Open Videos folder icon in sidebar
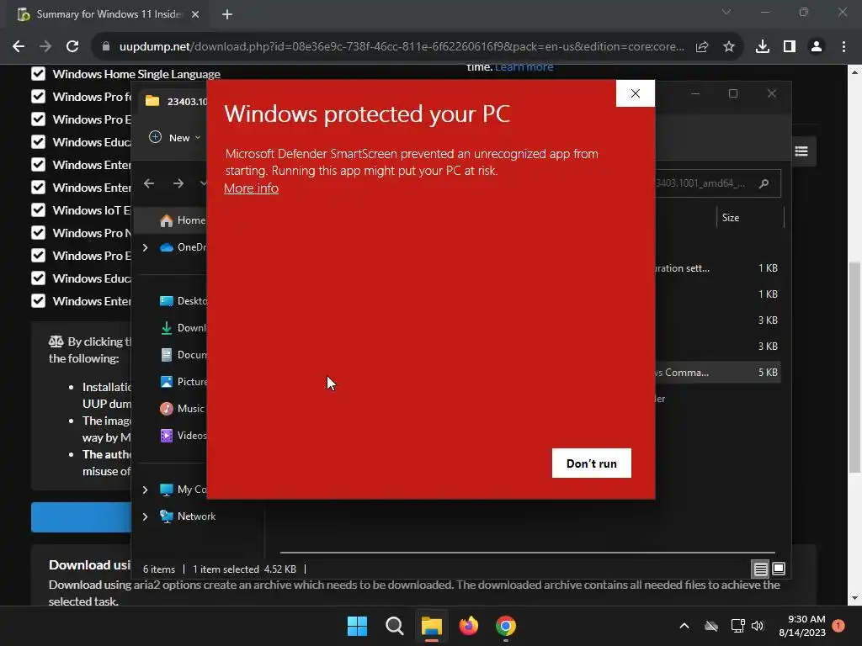This screenshot has width=862, height=646. pyautogui.click(x=166, y=436)
